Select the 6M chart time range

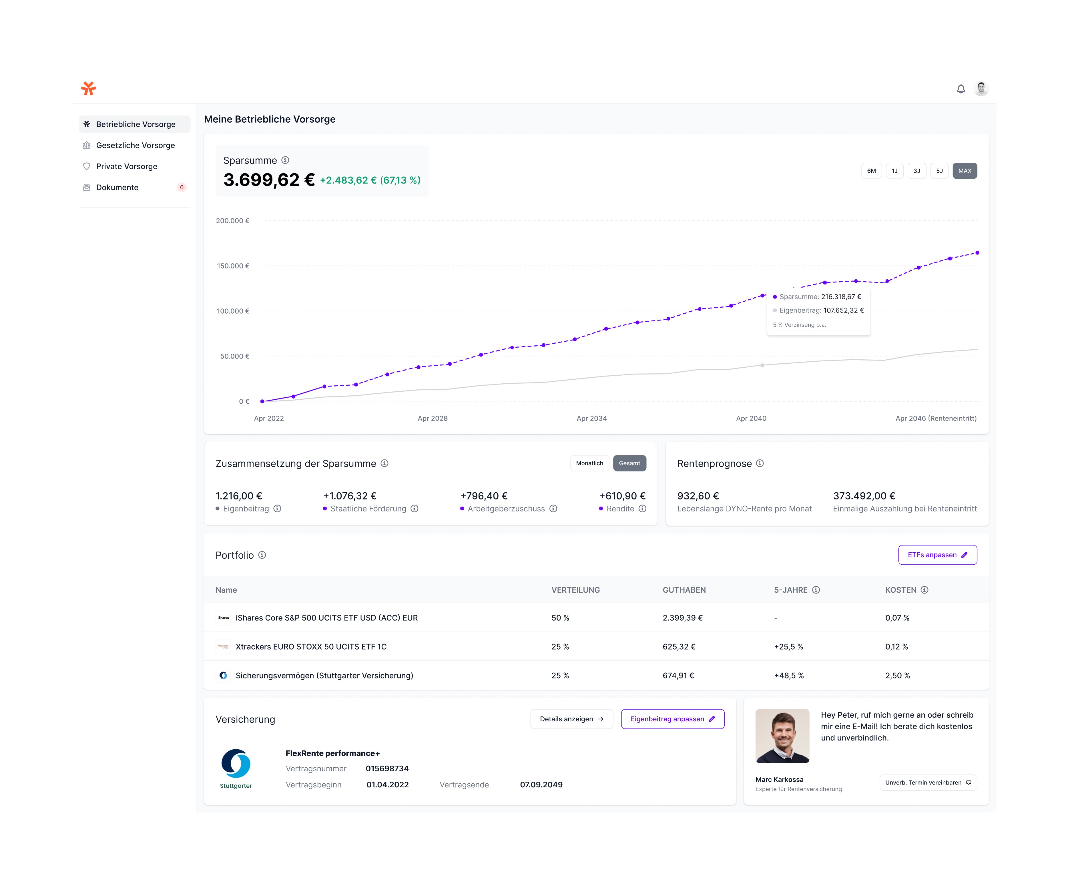tap(871, 171)
